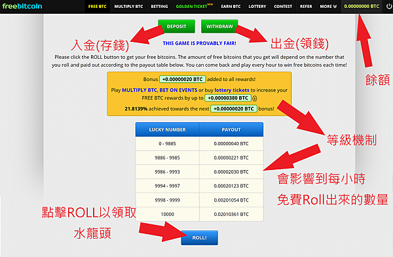Click the green WITHDRAW button
The height and width of the screenshot is (257, 393).
[219, 26]
